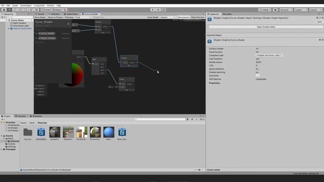Image resolution: width=324 pixels, height=182 pixels.
Task: Open the Layout dropdown
Action: point(316,10)
